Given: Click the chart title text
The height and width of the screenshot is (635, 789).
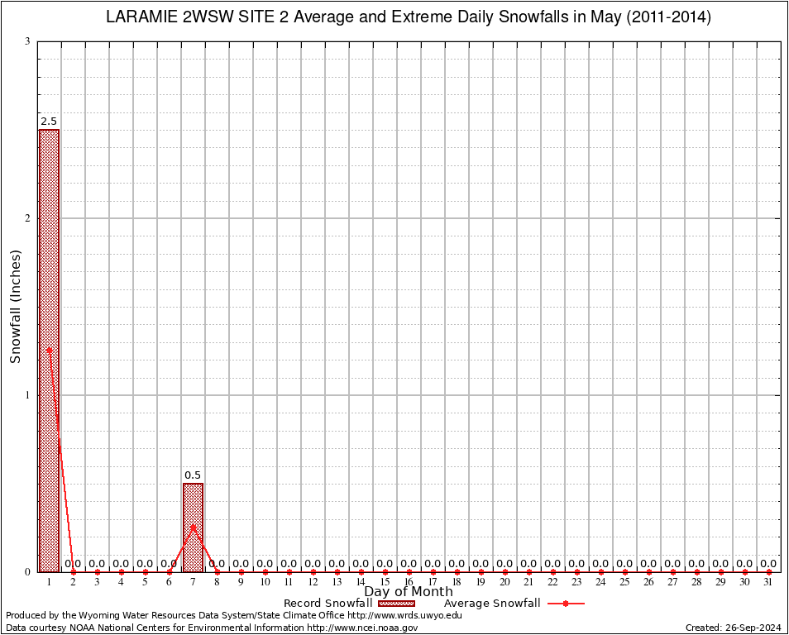Looking at the screenshot, I should point(409,17).
